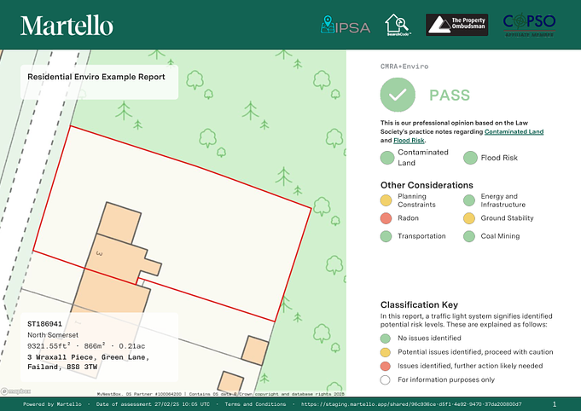Click the Mapbox logo on the map
581x411 pixels.
15,391
